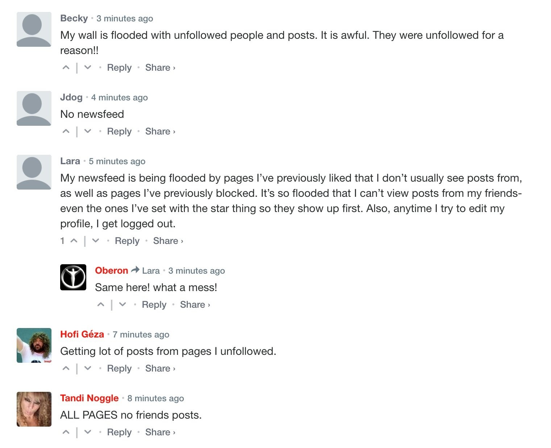Upvote Oberon's reply
This screenshot has width=551, height=448.
[x=101, y=304]
